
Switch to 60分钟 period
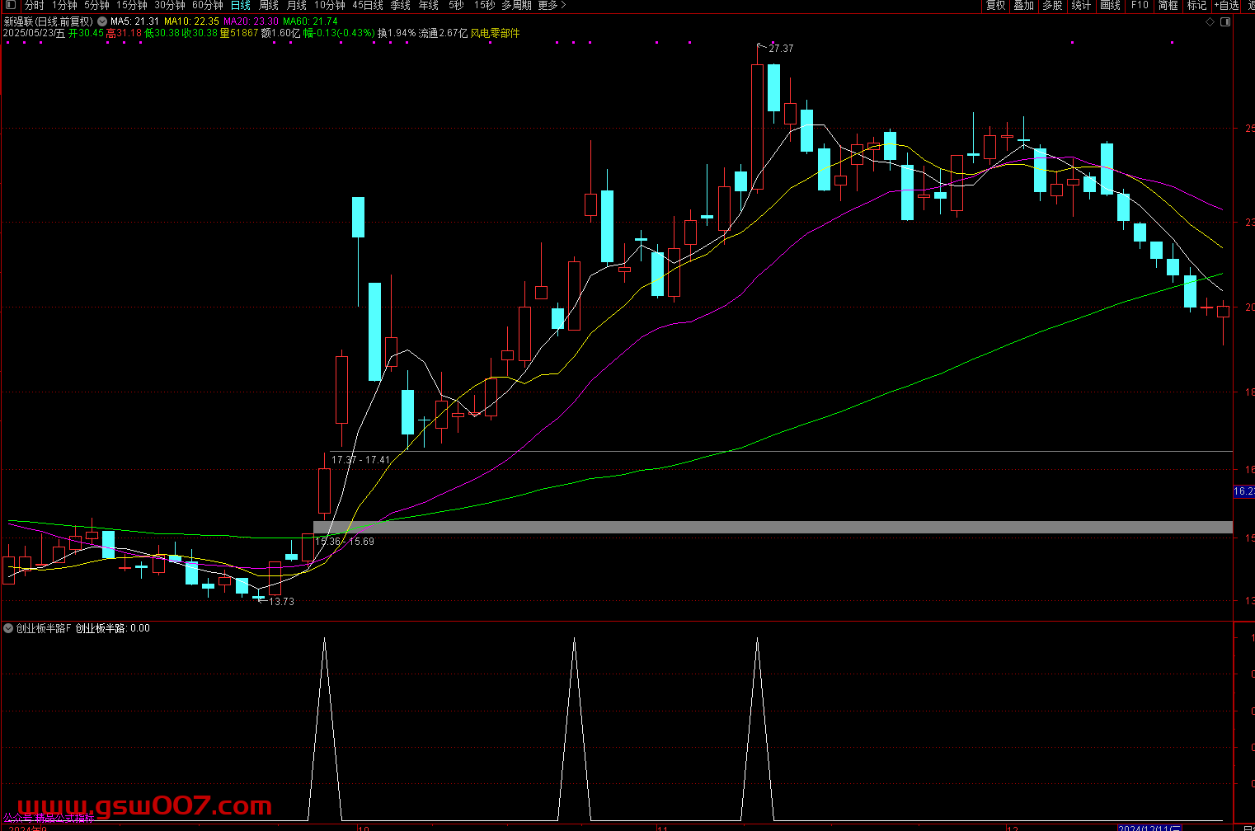tap(207, 5)
